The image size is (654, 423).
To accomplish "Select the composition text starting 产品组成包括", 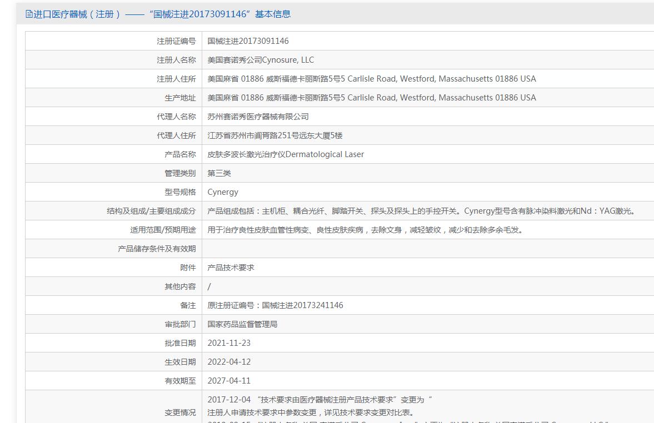I will pos(422,211).
